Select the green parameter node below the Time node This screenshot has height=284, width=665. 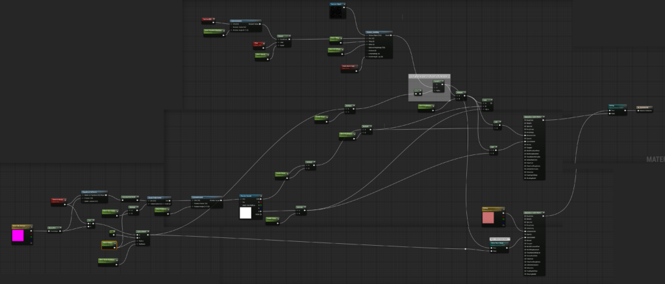pyautogui.click(x=262, y=56)
